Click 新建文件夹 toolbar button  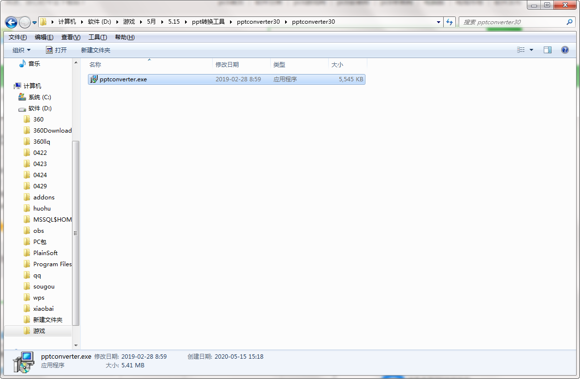(96, 50)
